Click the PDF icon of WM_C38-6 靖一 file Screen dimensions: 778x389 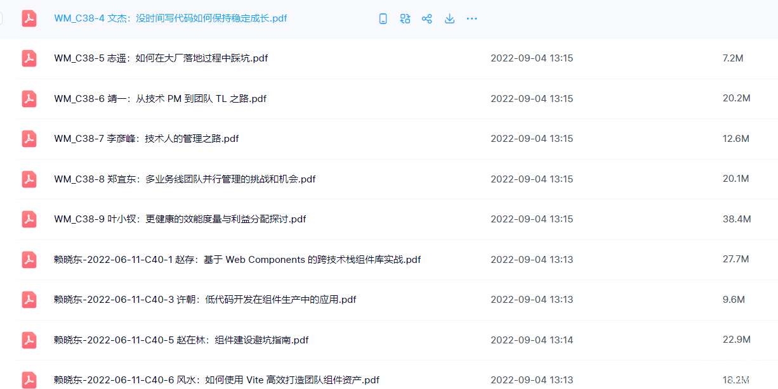click(29, 99)
